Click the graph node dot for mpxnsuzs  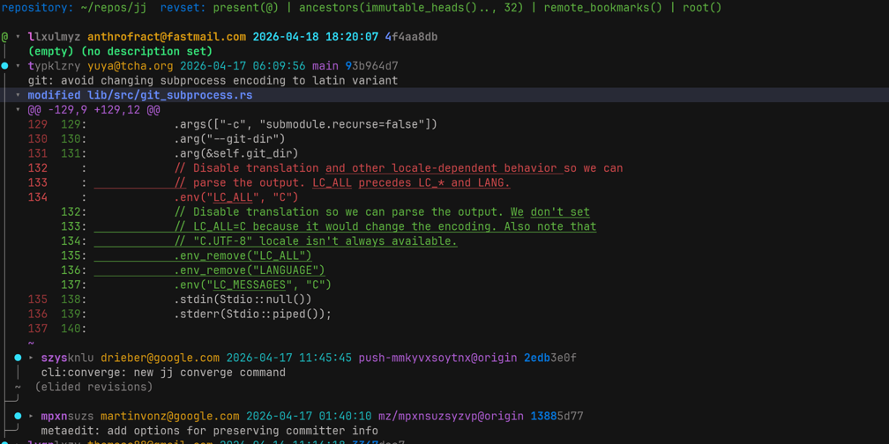(19, 417)
